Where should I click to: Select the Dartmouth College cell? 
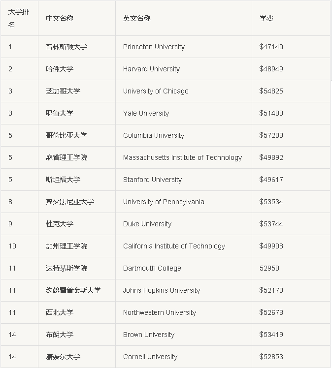coord(152,268)
